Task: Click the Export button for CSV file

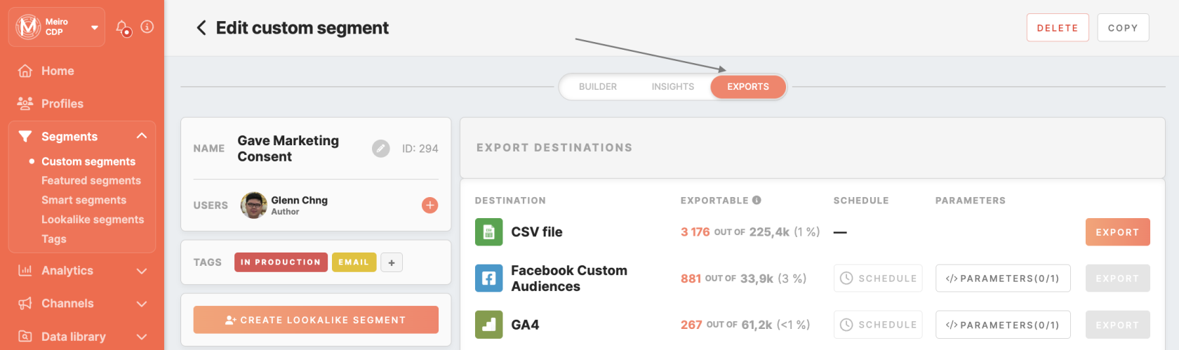Action: (1117, 232)
